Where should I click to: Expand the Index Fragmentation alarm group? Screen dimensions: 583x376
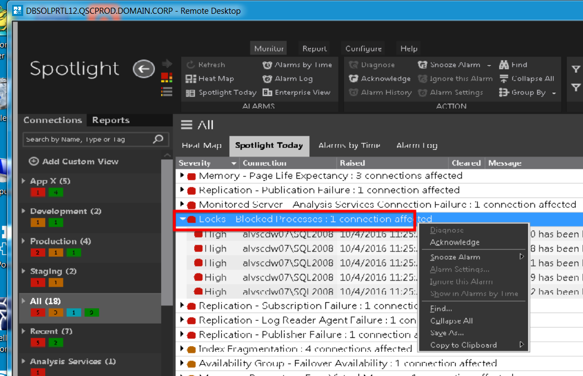182,348
